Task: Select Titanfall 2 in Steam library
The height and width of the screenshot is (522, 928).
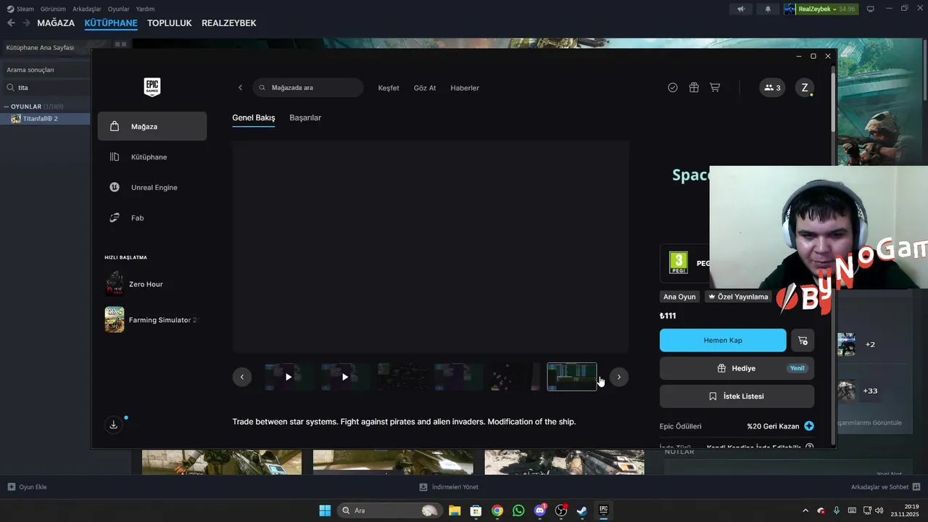Action: (x=45, y=118)
